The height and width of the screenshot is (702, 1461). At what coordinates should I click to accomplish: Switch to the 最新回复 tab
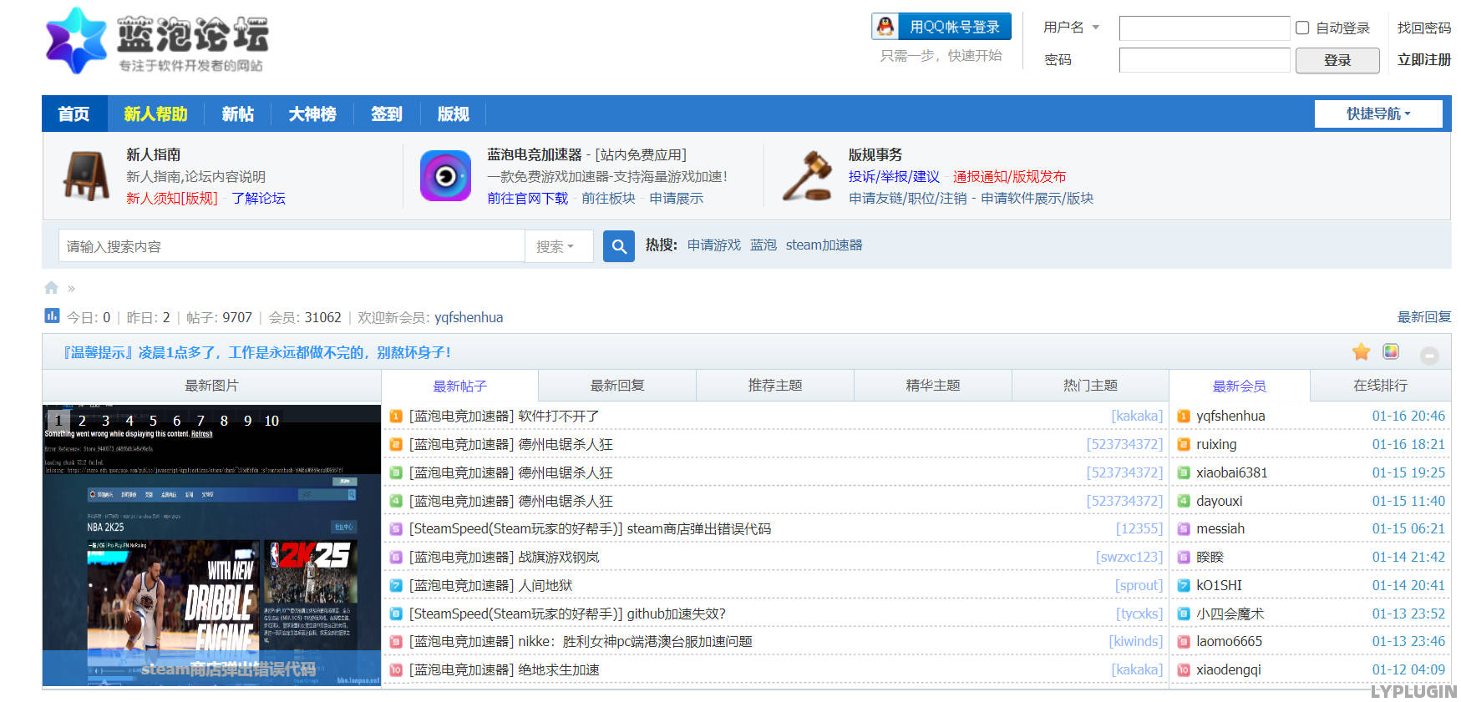[x=617, y=386]
